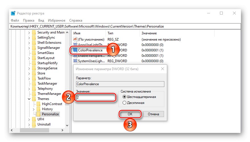Click the Telephony folder icon
This screenshot has height=142, width=250.
[34, 89]
